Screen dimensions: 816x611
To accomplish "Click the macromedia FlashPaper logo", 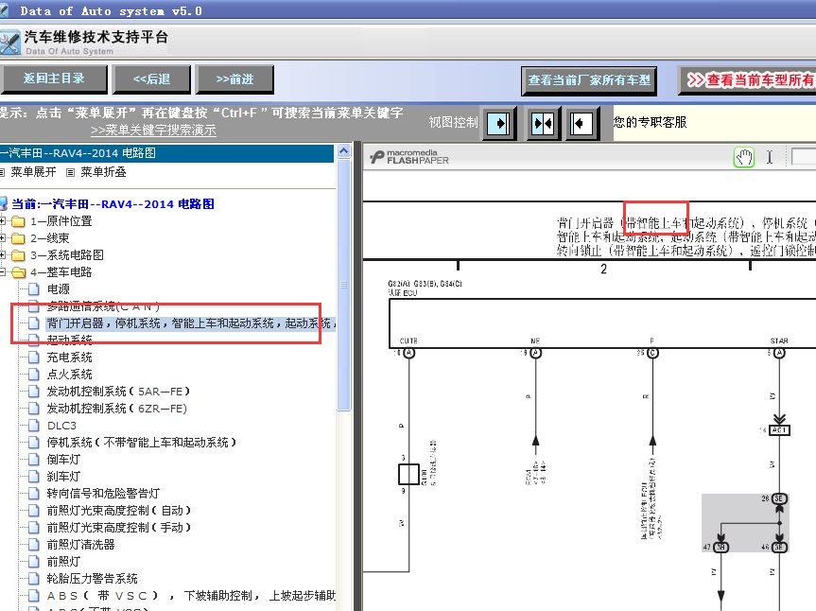I will coord(409,157).
